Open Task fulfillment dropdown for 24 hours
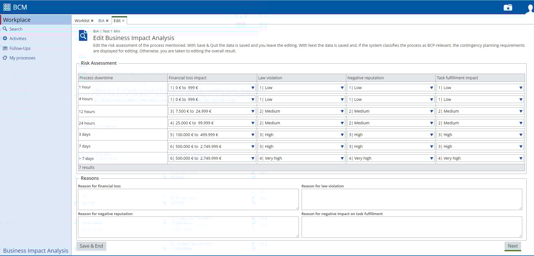This screenshot has width=534, height=256. click(x=480, y=123)
